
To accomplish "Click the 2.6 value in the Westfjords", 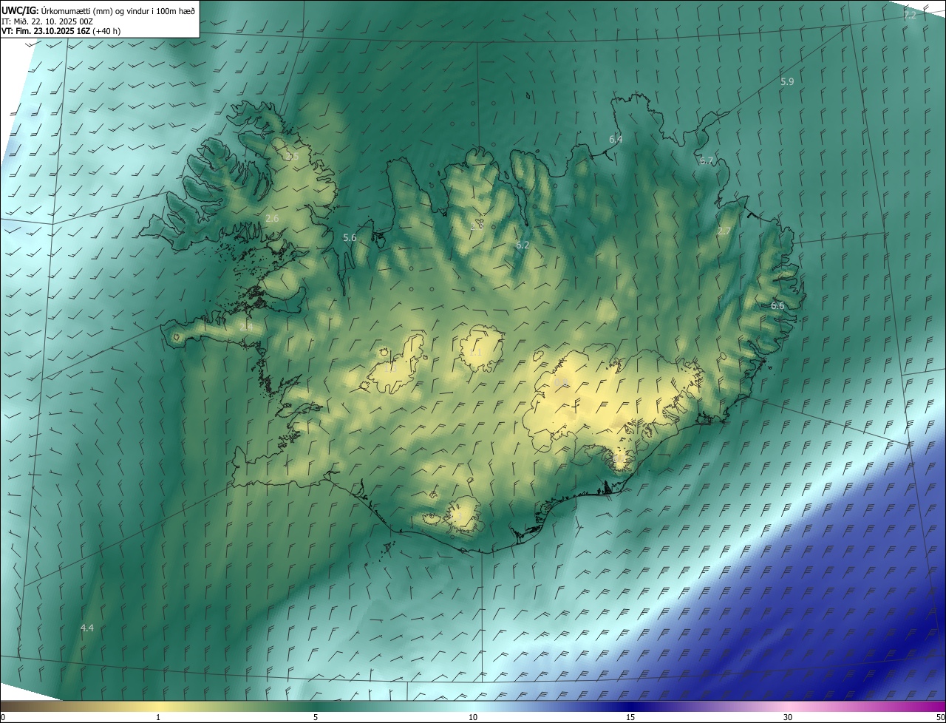I will [x=272, y=218].
